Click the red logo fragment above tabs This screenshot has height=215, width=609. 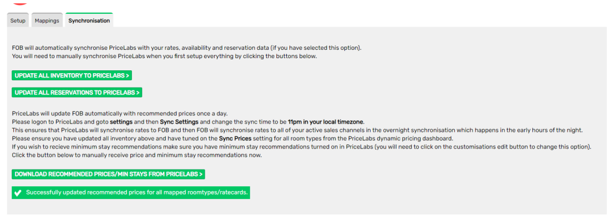(20, 3)
